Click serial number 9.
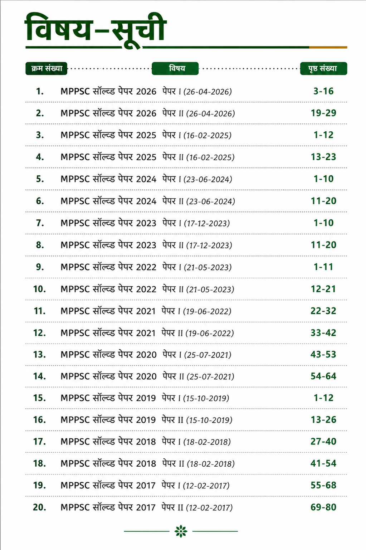 (40, 267)
